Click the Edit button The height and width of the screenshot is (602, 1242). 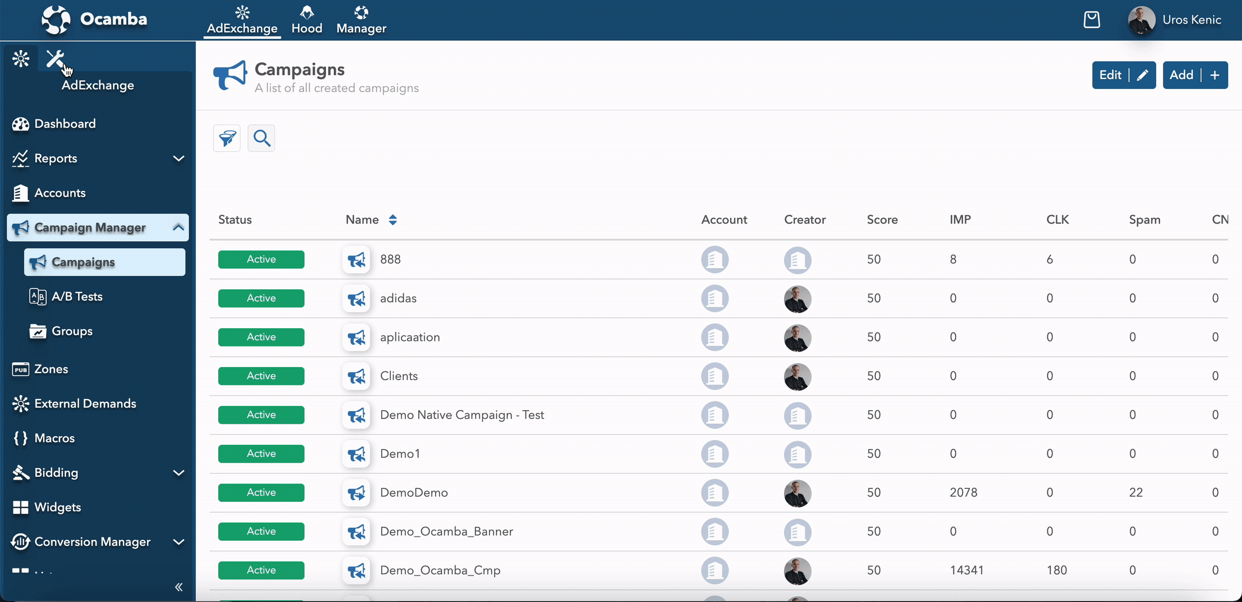click(1124, 75)
